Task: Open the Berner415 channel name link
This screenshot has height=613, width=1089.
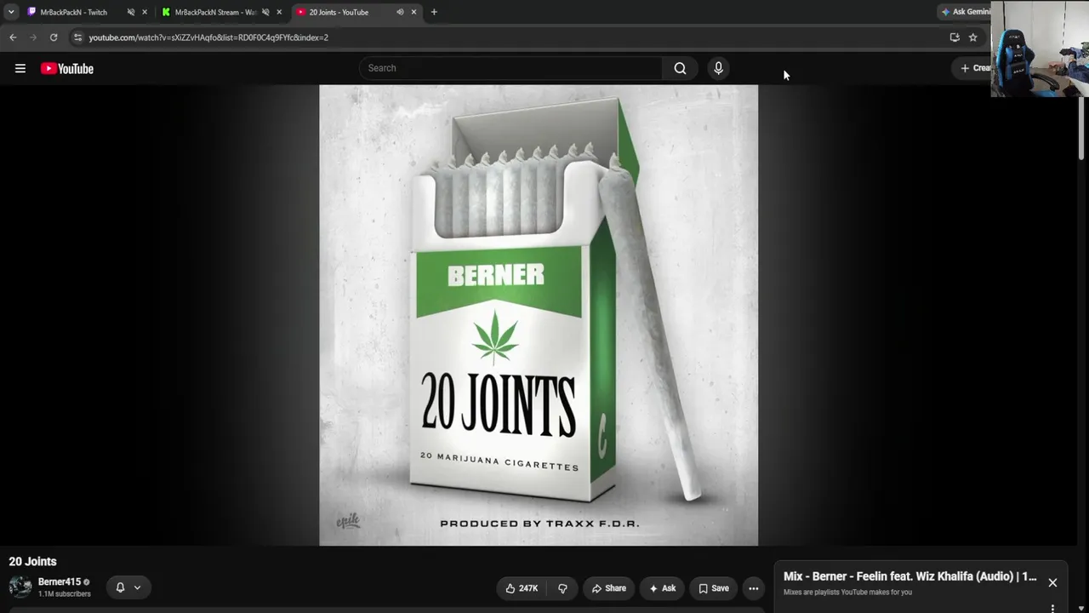Action: point(60,582)
